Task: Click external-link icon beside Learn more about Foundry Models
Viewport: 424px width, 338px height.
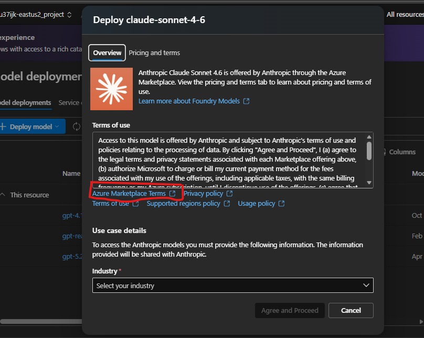Action: 246,101
